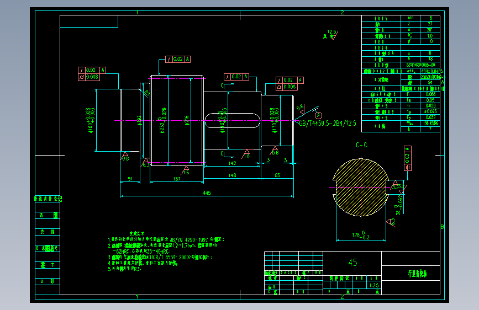Screen dimensions: 479x310
Task: Select the 148 length dimension
Action: click(x=232, y=175)
